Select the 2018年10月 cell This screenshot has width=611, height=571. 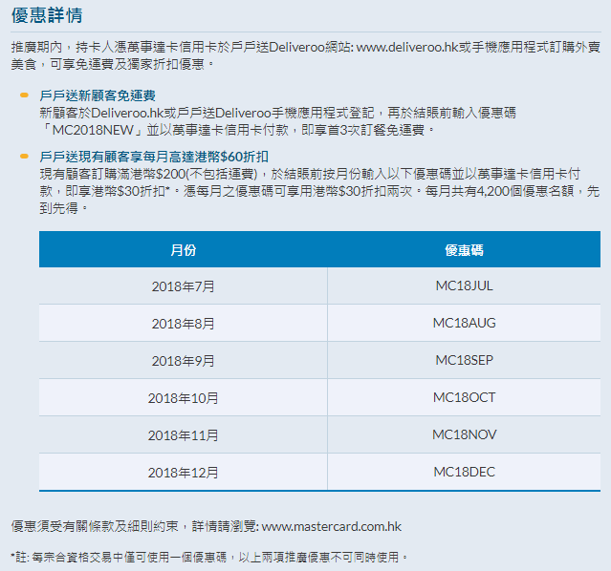click(x=184, y=398)
